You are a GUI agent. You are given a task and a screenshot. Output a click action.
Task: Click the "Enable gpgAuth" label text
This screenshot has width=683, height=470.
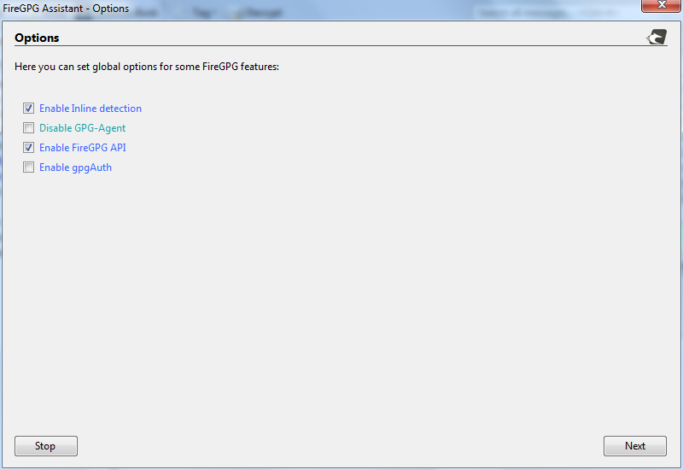pyautogui.click(x=75, y=167)
